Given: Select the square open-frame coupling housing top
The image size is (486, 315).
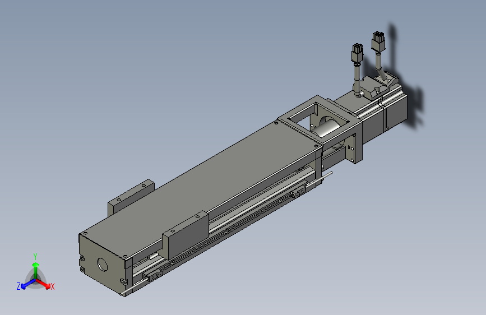Looking at the screenshot, I should click(x=320, y=119).
